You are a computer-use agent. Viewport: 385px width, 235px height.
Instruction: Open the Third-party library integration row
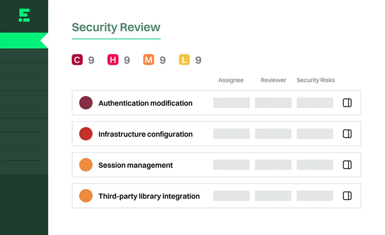pyautogui.click(x=216, y=196)
